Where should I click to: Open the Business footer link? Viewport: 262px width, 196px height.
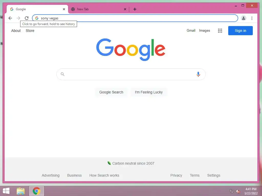tap(74, 175)
